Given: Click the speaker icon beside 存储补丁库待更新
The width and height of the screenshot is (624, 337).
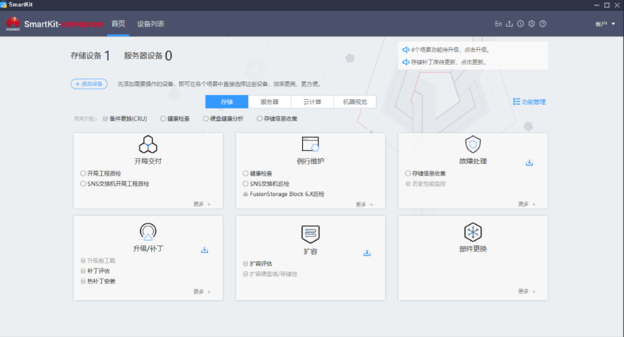Looking at the screenshot, I should [405, 62].
